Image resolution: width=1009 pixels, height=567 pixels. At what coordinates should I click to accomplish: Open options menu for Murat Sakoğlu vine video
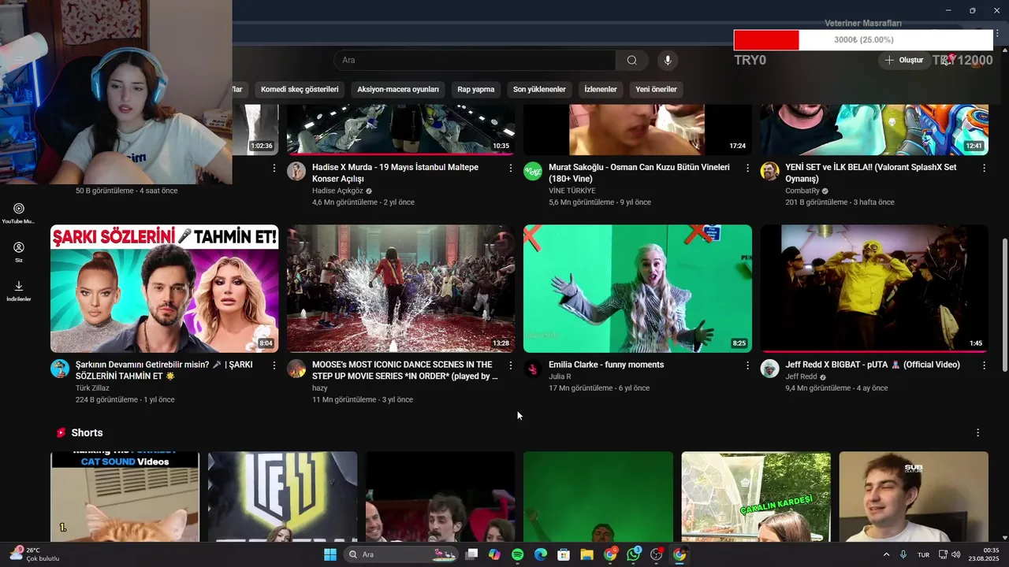(747, 168)
